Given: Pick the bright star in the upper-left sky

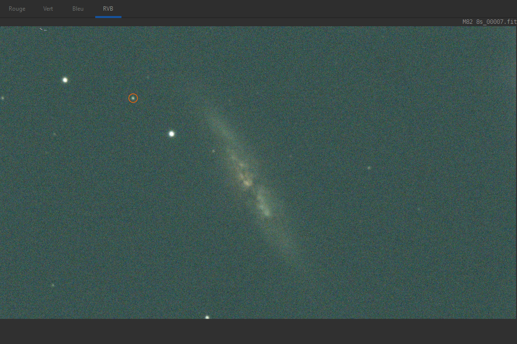Looking at the screenshot, I should pyautogui.click(x=65, y=80).
